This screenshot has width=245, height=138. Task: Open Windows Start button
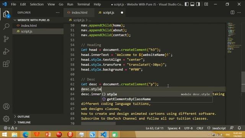point(4,135)
